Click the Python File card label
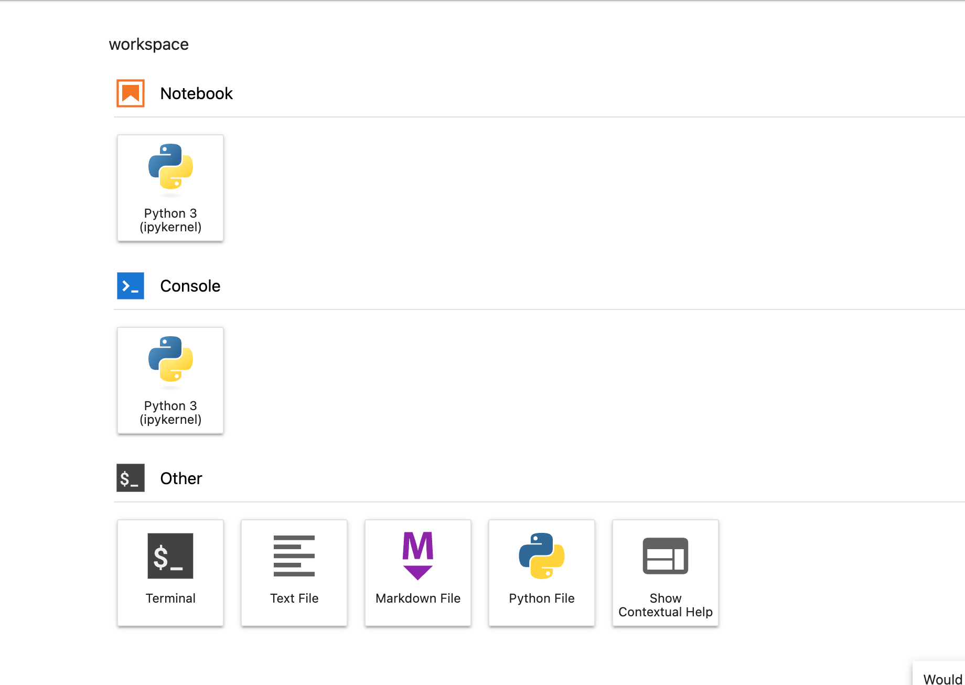965x685 pixels. coord(542,598)
